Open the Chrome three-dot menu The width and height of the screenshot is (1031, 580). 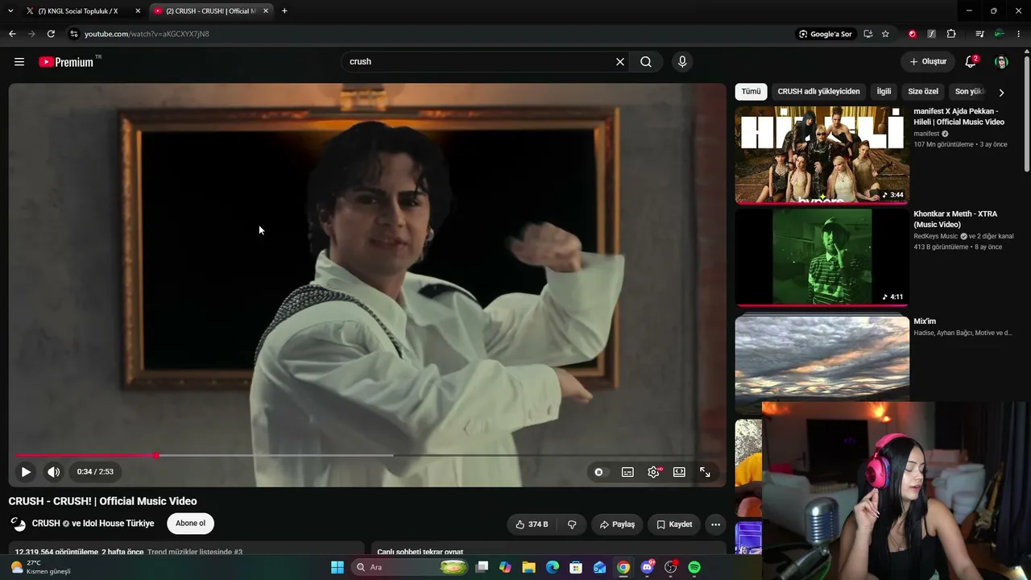pos(1019,34)
